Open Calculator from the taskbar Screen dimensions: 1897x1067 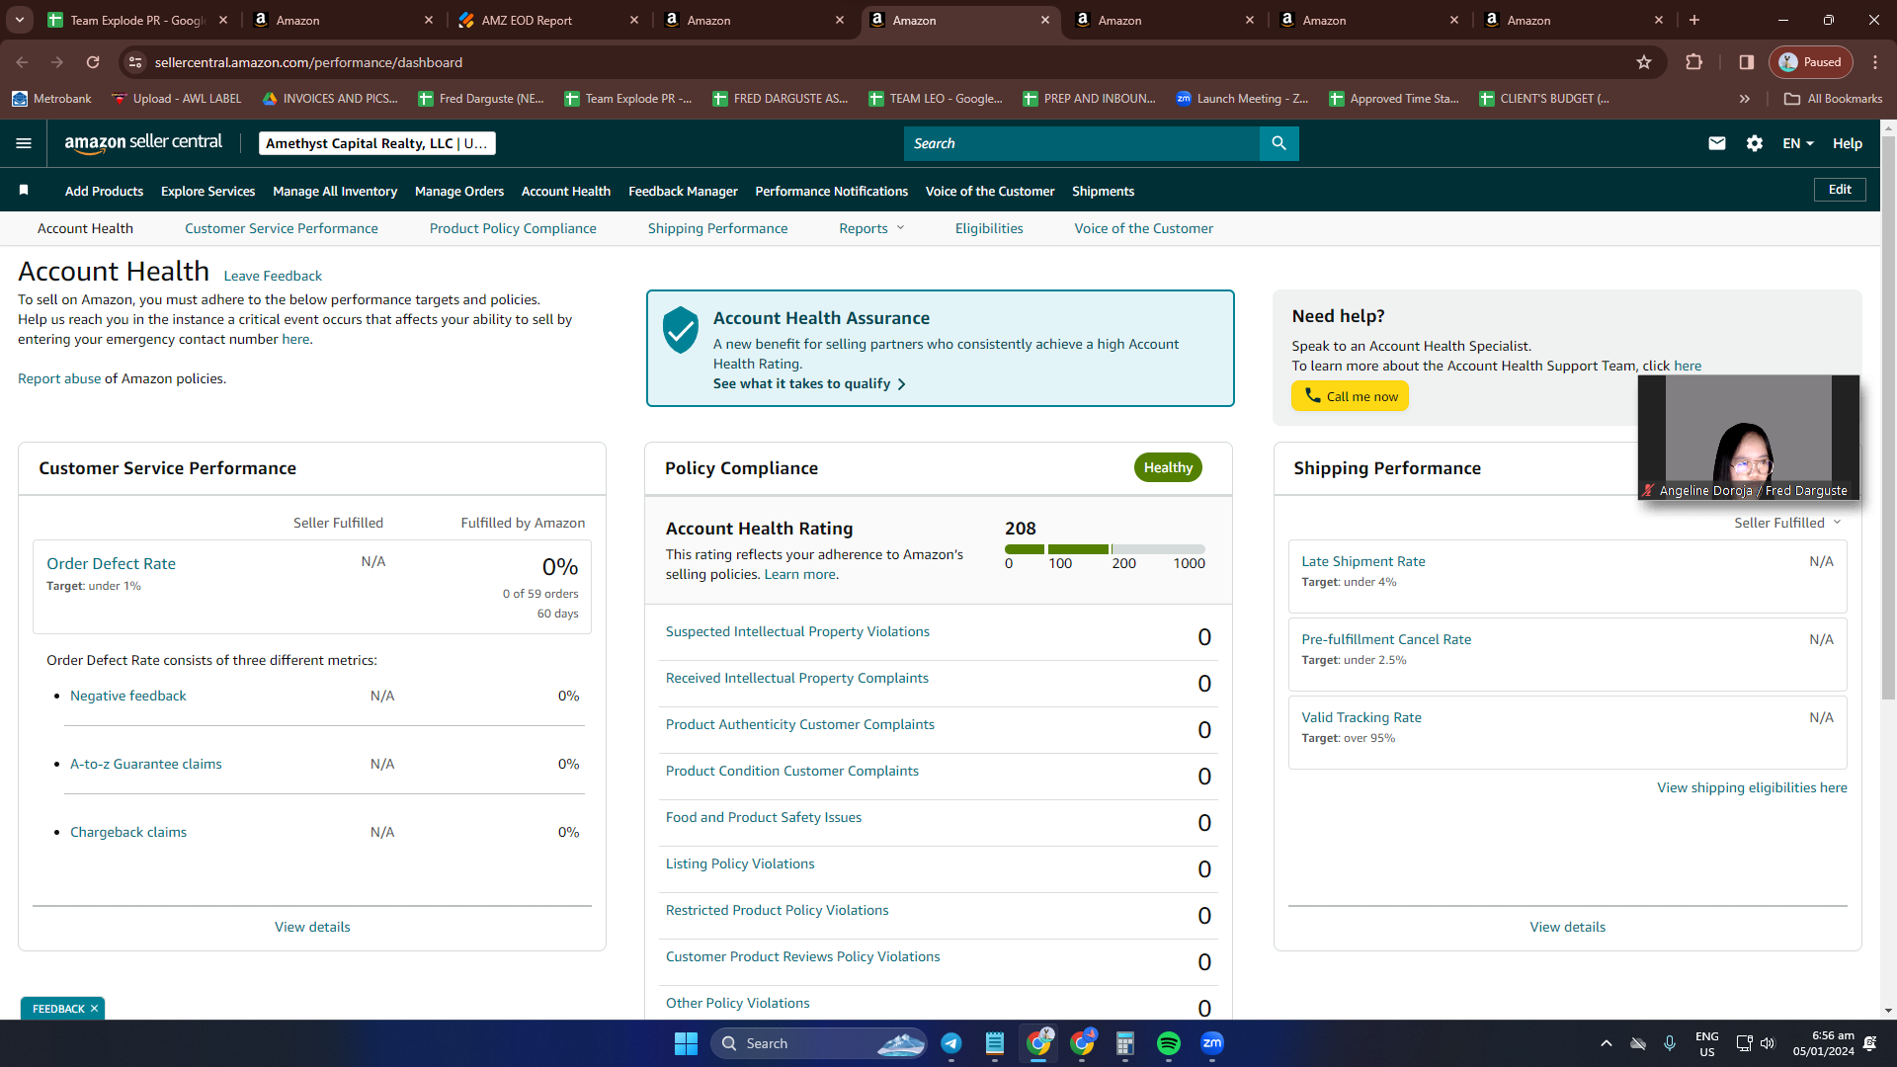coord(1124,1043)
